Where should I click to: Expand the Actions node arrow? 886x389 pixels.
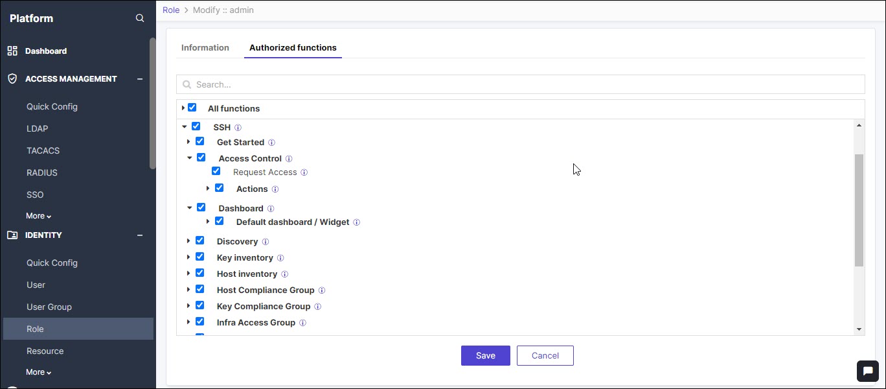point(208,189)
